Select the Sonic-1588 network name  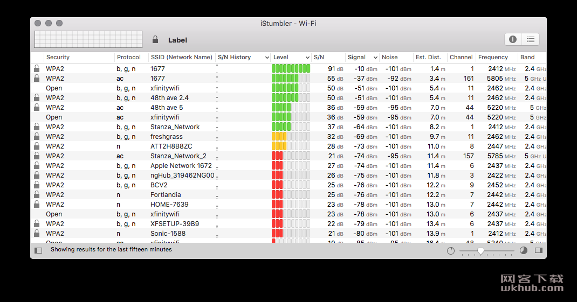tap(168, 233)
